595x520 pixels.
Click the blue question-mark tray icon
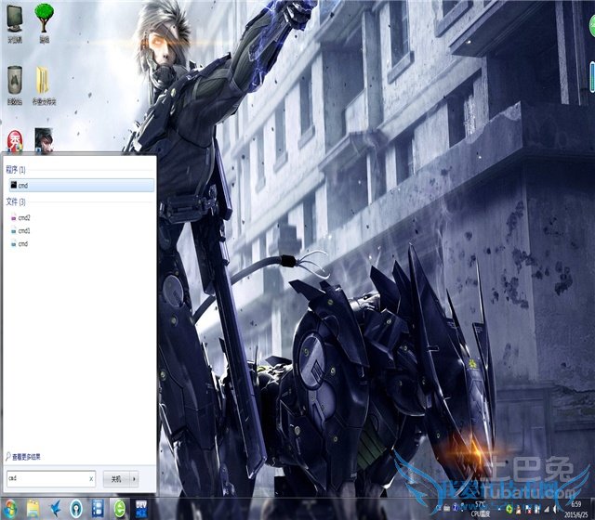(456, 508)
